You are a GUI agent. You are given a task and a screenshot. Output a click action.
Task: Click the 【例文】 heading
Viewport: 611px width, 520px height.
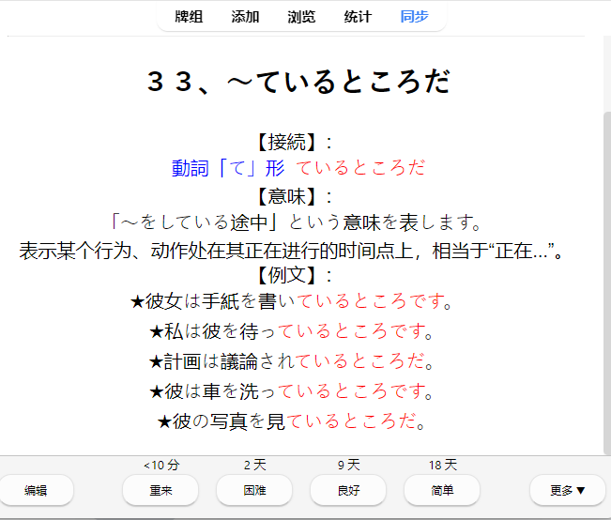[295, 275]
